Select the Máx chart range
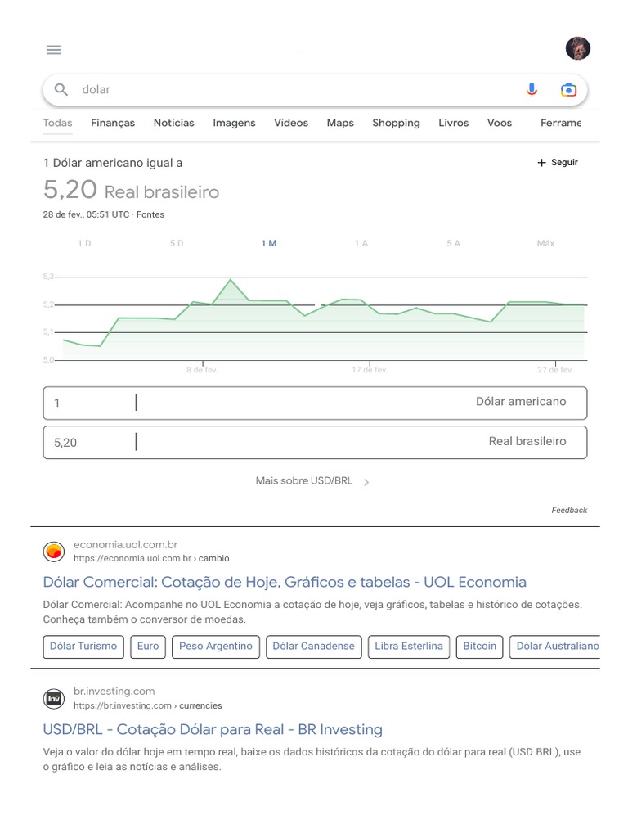The height and width of the screenshot is (838, 628). pyautogui.click(x=545, y=244)
